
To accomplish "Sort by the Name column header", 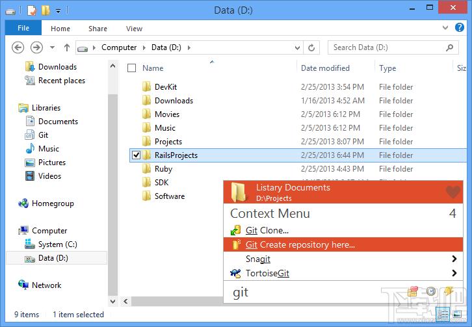I will [x=153, y=68].
